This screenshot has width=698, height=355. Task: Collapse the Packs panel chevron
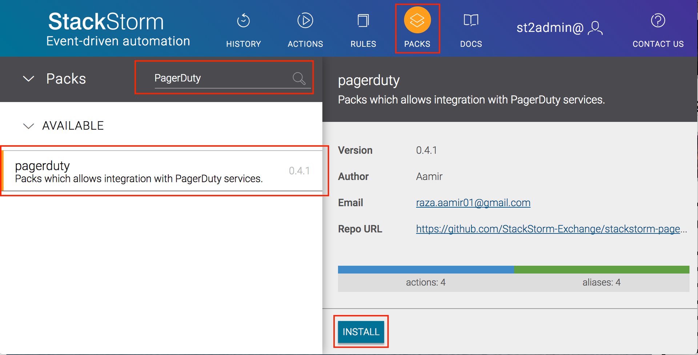pyautogui.click(x=28, y=79)
